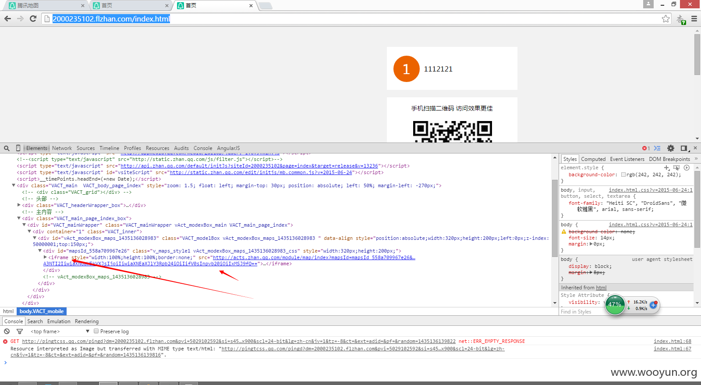The width and height of the screenshot is (701, 385).
Task: Collapse the VACT_mainWrapper div
Action: [24, 225]
